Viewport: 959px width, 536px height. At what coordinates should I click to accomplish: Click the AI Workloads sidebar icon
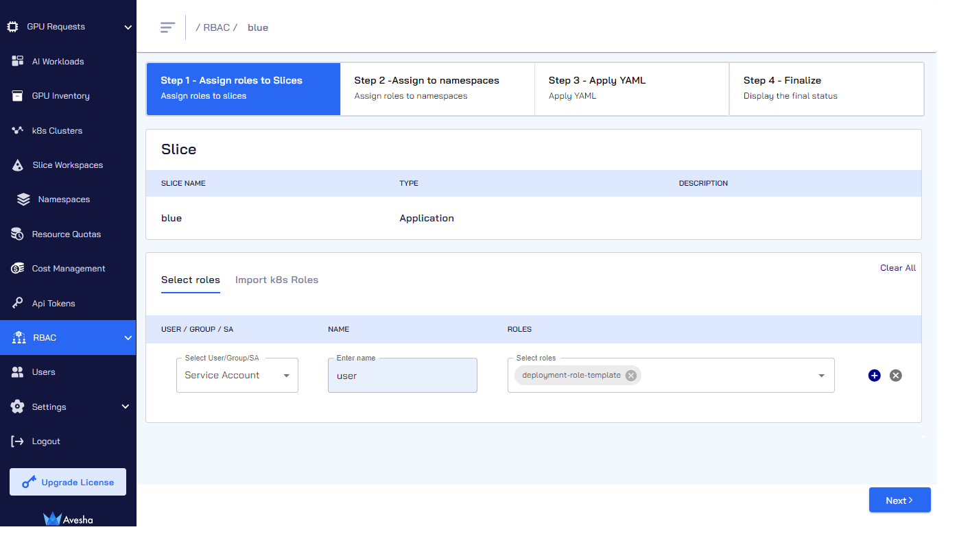point(18,61)
